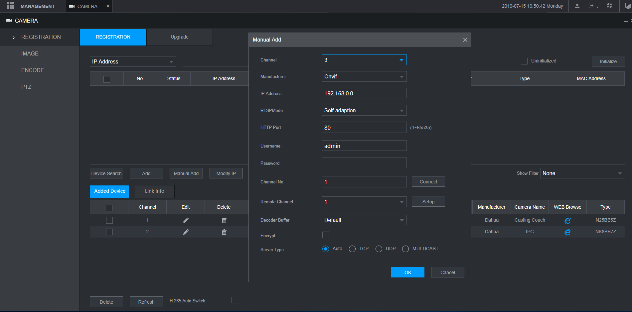Image resolution: width=632 pixels, height=312 pixels.
Task: Click the user account icon in top bar
Action: coord(577,6)
